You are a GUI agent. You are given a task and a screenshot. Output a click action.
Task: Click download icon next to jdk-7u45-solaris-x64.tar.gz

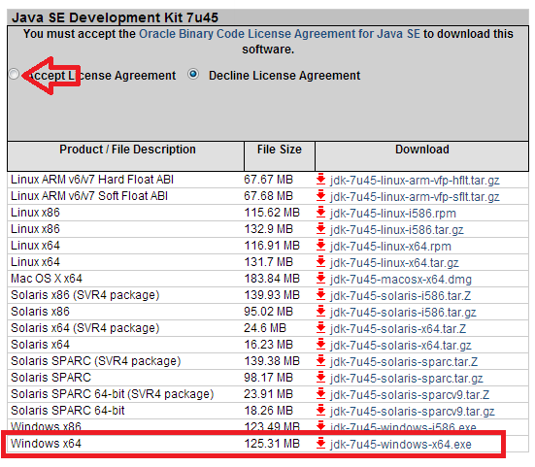pos(320,345)
